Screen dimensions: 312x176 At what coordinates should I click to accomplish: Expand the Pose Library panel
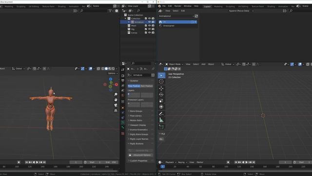point(140,116)
